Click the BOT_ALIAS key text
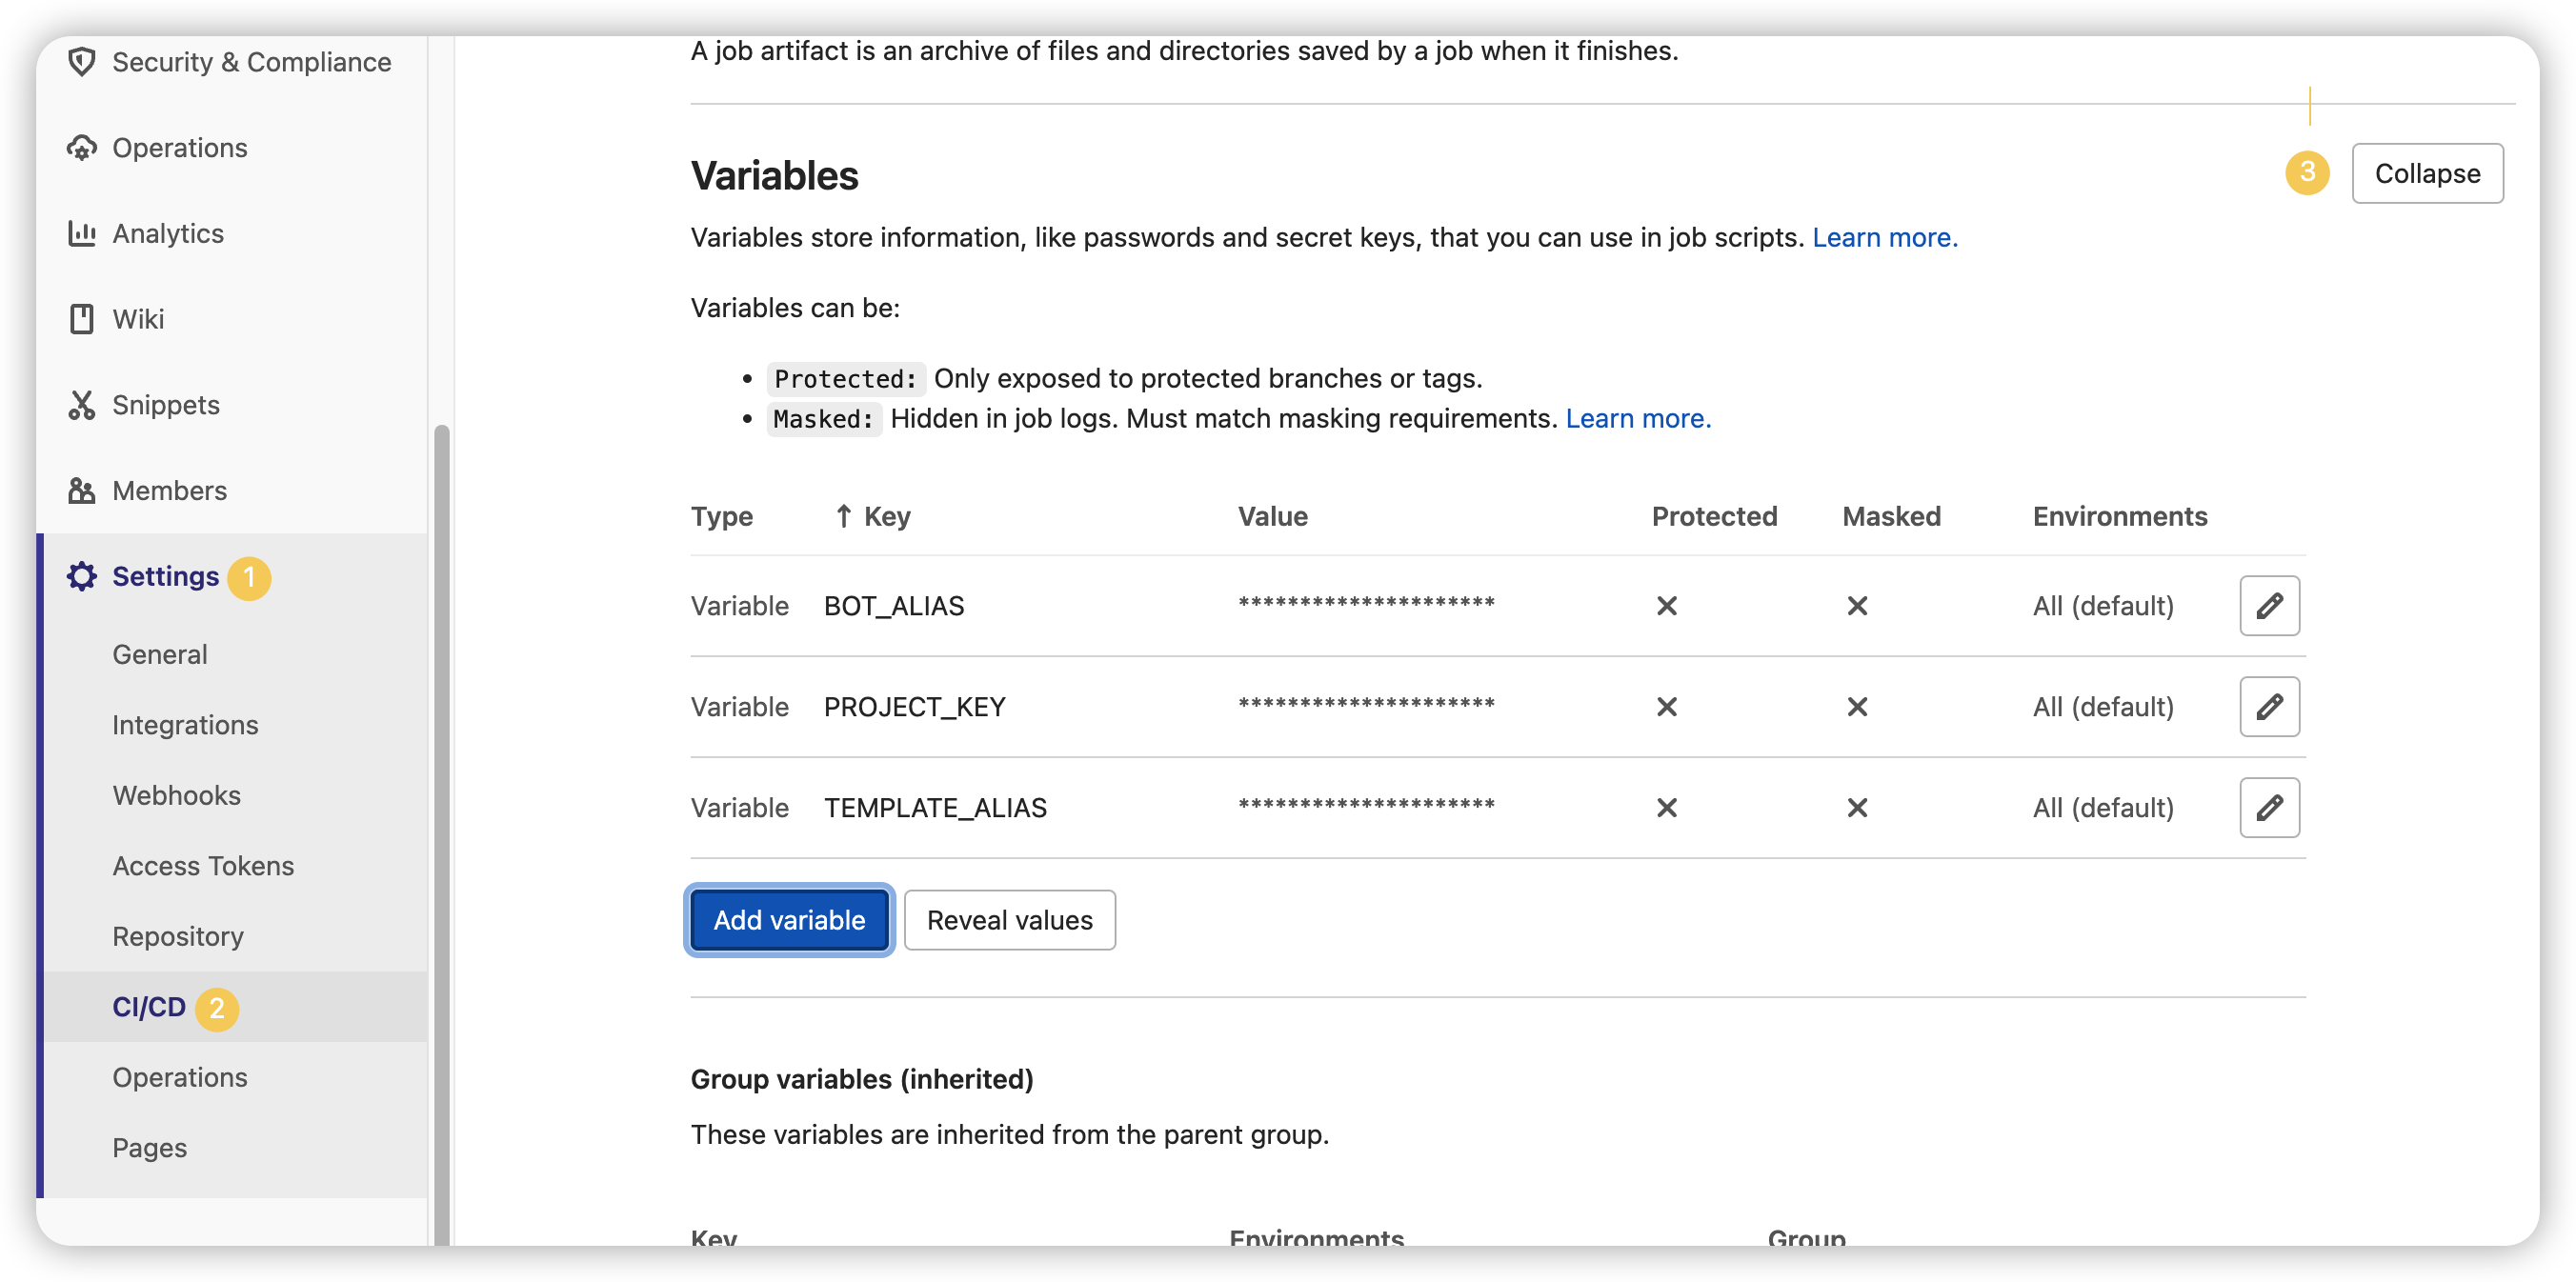The width and height of the screenshot is (2576, 1282). tap(894, 606)
